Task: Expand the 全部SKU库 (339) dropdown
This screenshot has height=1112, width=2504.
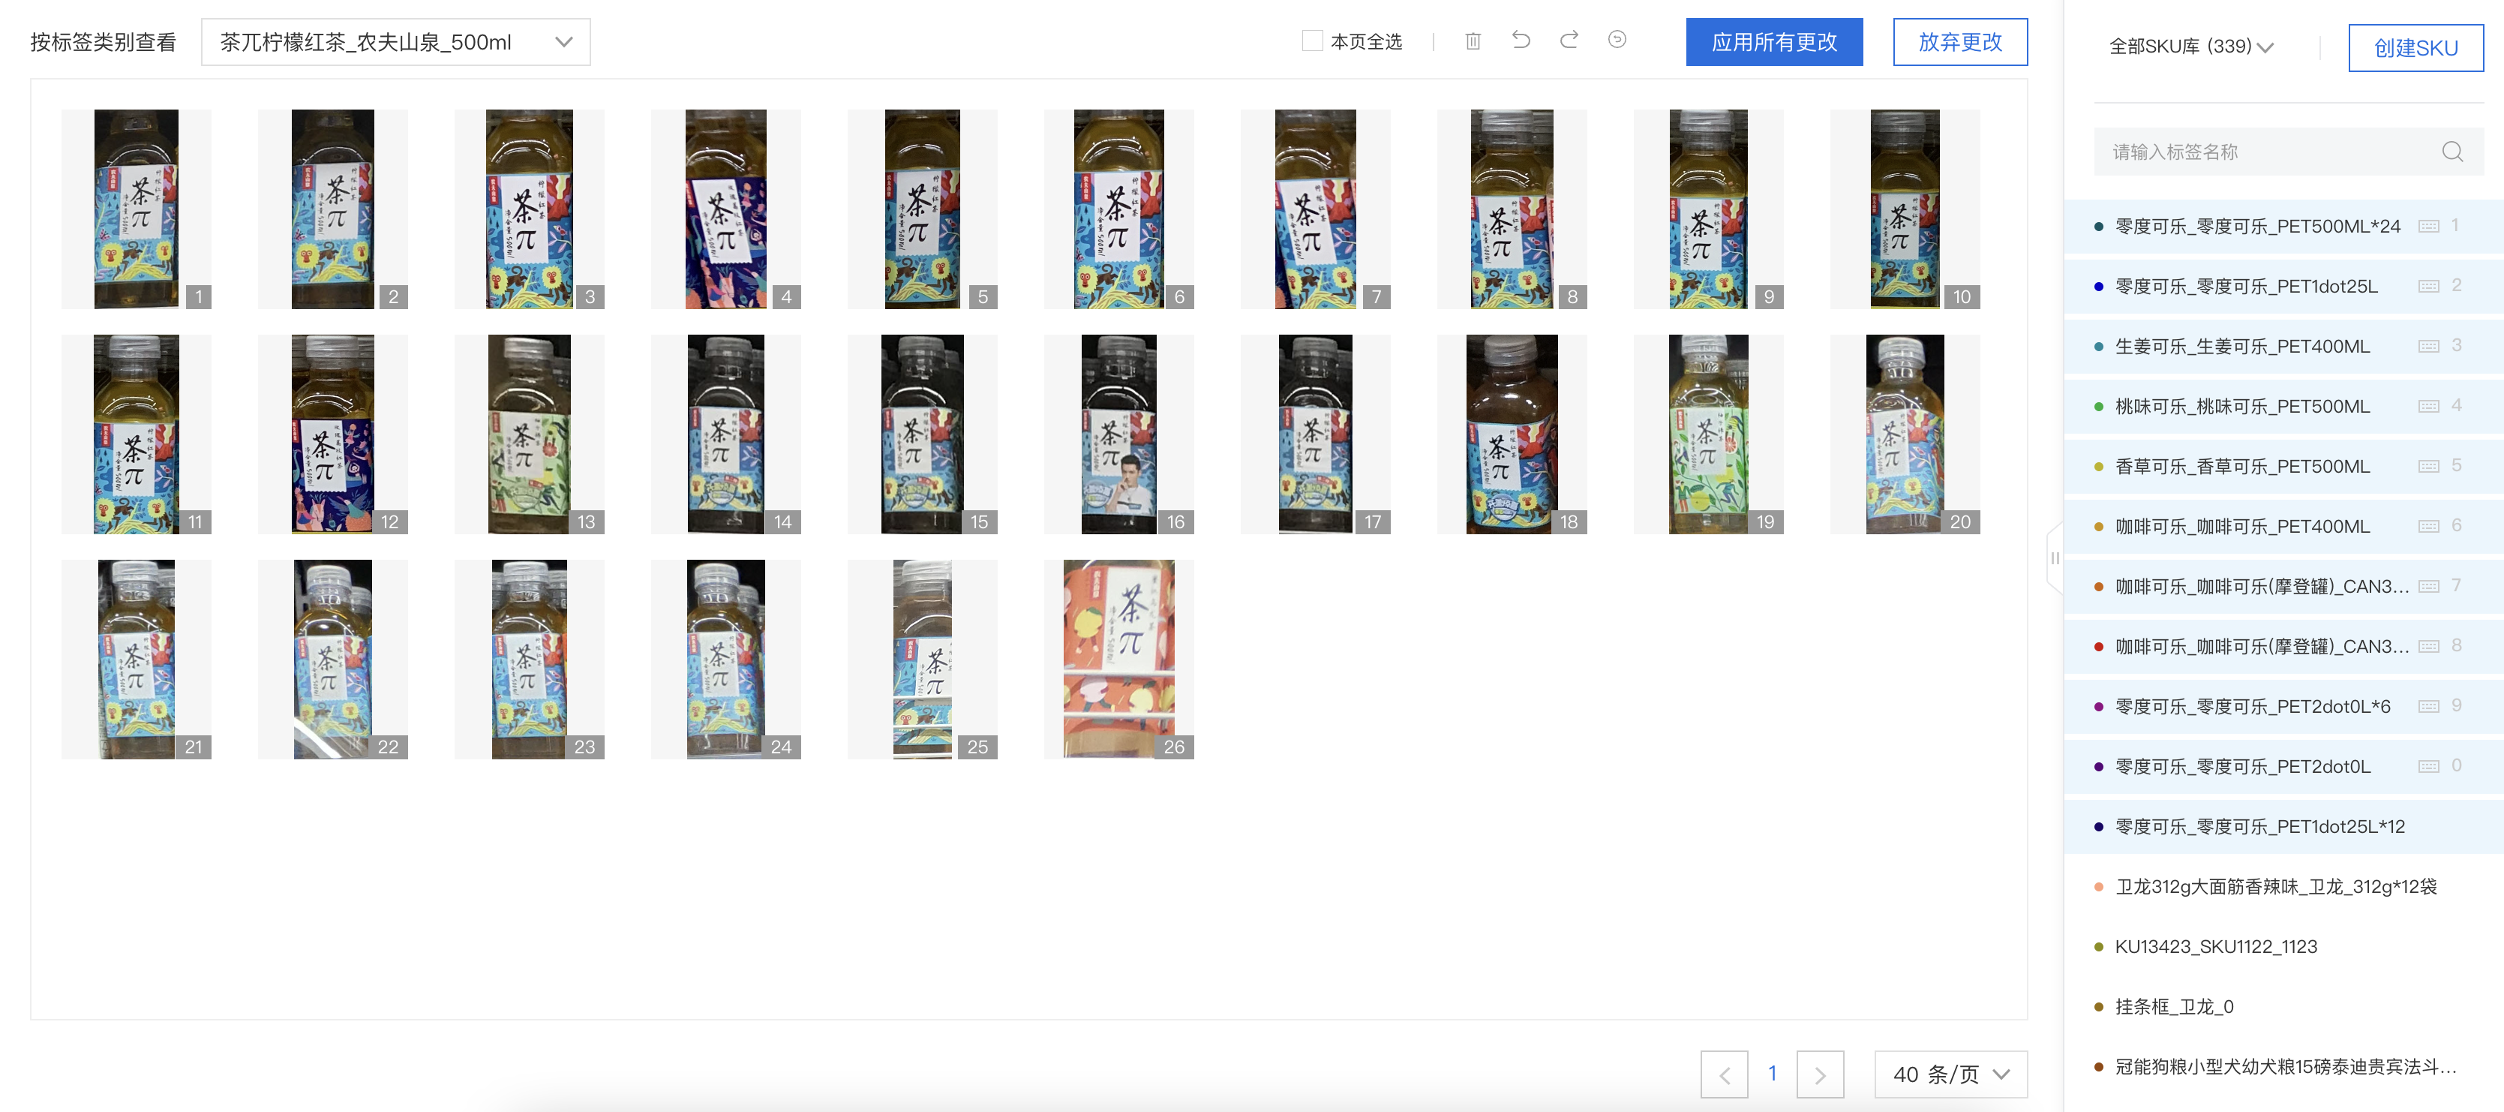Action: 2191,46
